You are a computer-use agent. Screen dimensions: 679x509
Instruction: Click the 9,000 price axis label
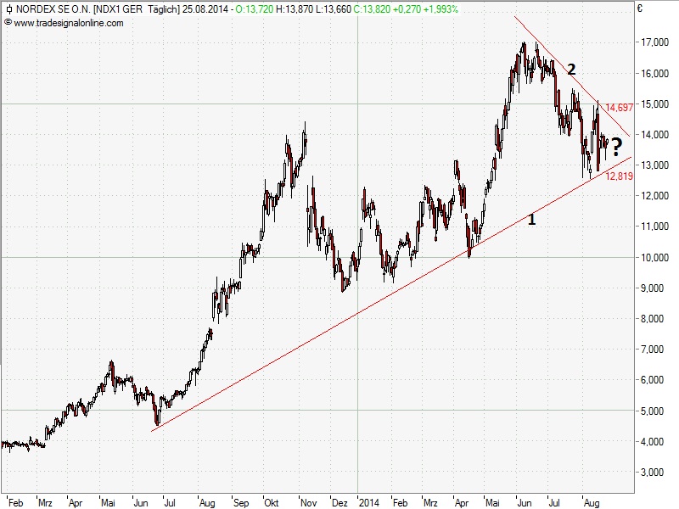coord(653,288)
